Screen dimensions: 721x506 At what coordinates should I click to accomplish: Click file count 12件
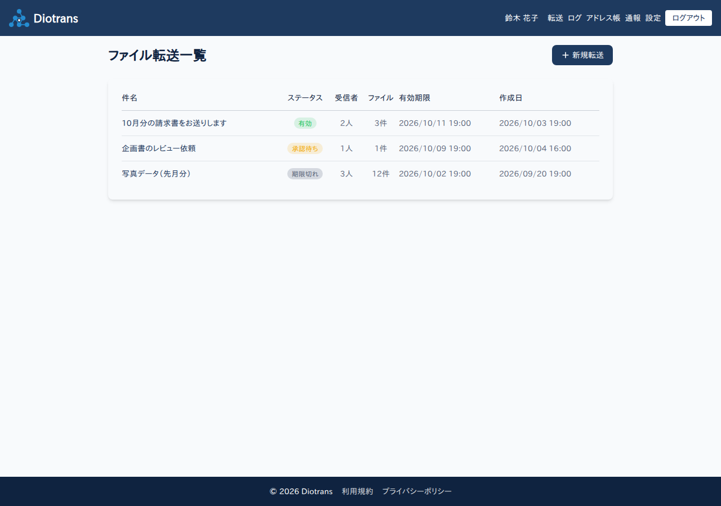(x=381, y=174)
